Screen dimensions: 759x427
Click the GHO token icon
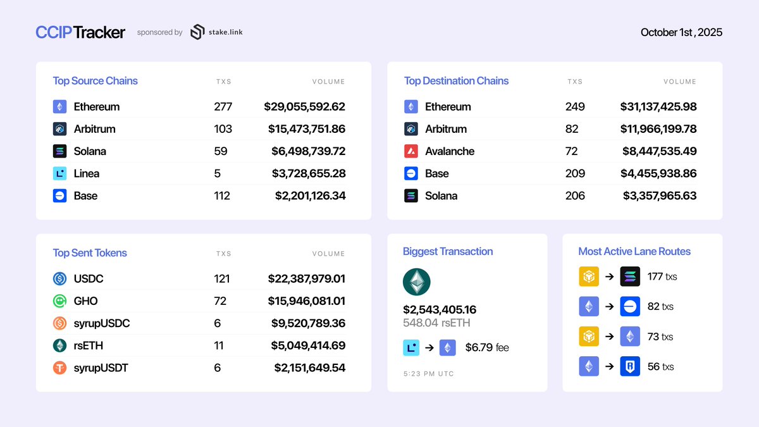[x=59, y=301]
